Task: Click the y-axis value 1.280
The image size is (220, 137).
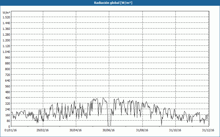Action: [x=6, y=35]
